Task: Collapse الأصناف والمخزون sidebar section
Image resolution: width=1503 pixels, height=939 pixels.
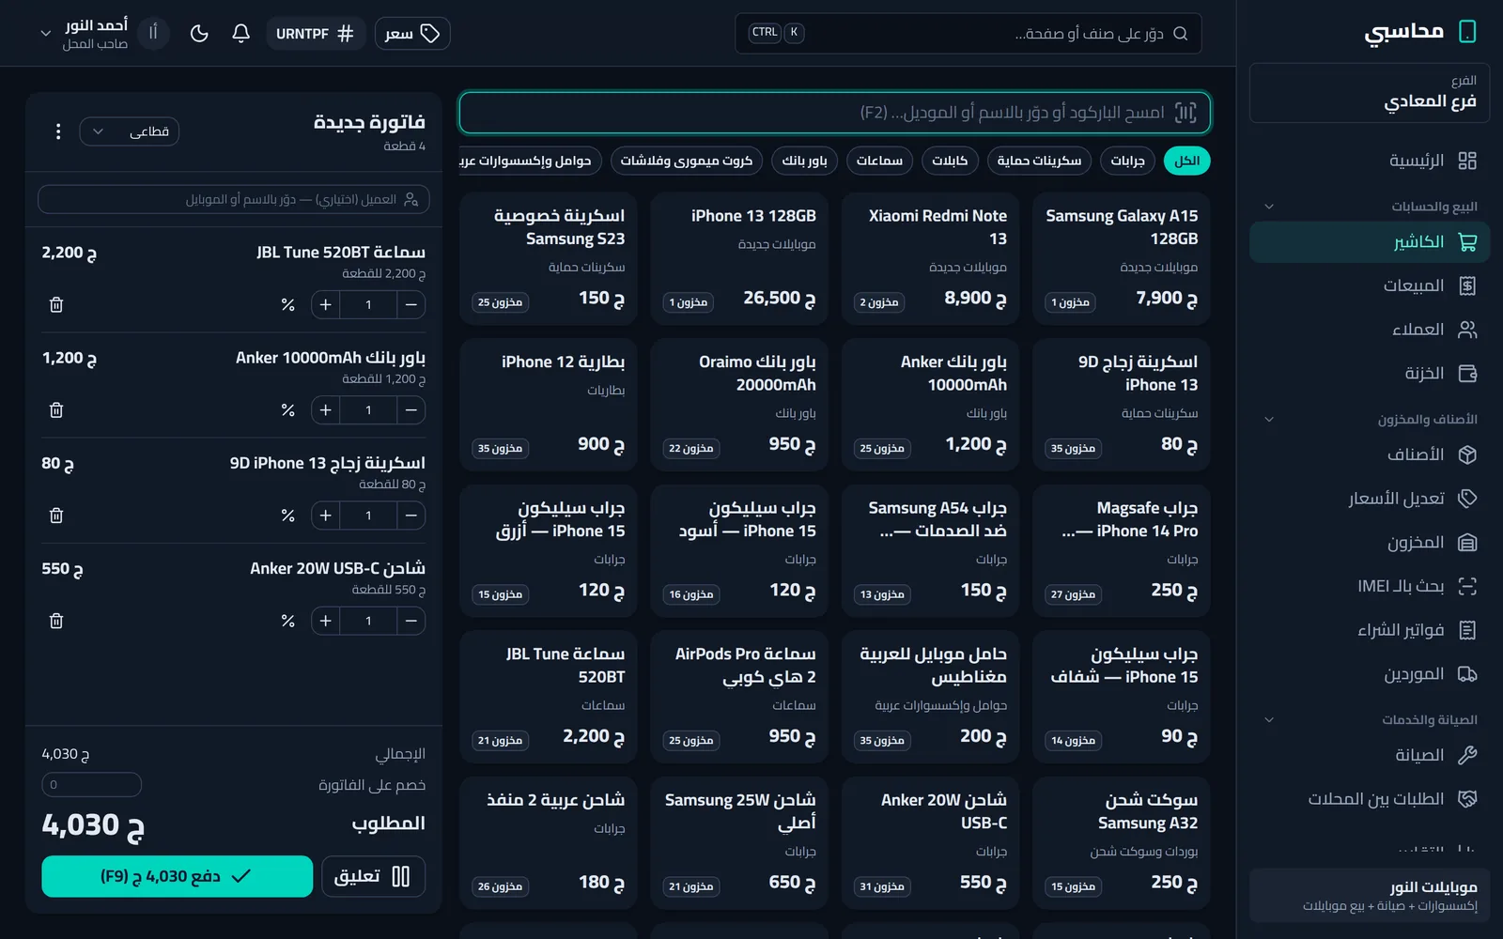Action: (1370, 420)
